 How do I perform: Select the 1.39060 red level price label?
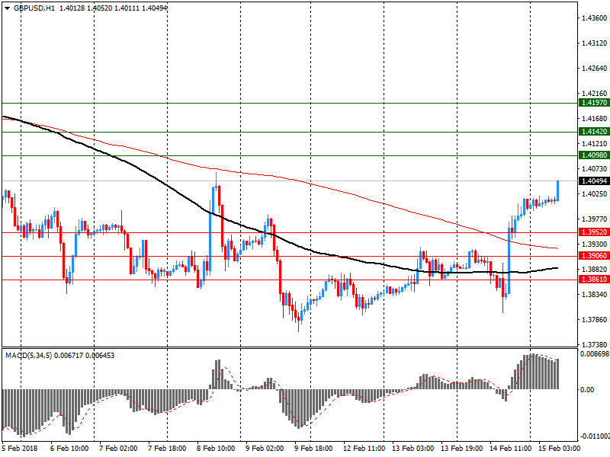tap(594, 255)
